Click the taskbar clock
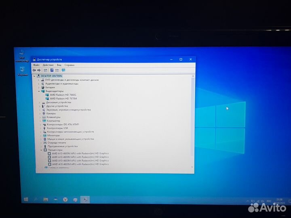Image resolution: width=291 pixels, height=218 pixels. pyautogui.click(x=280, y=201)
